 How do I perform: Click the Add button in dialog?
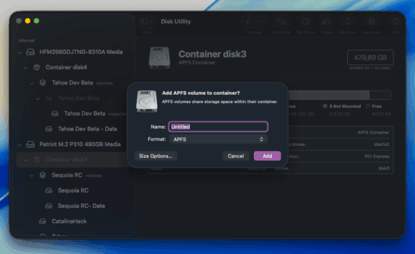point(267,156)
